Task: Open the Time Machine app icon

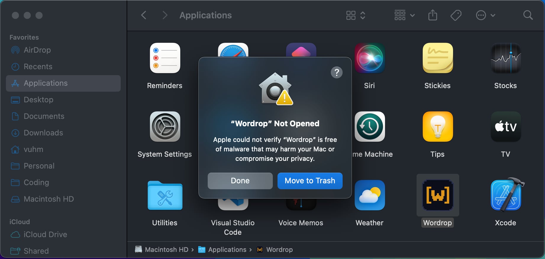Action: (370, 127)
